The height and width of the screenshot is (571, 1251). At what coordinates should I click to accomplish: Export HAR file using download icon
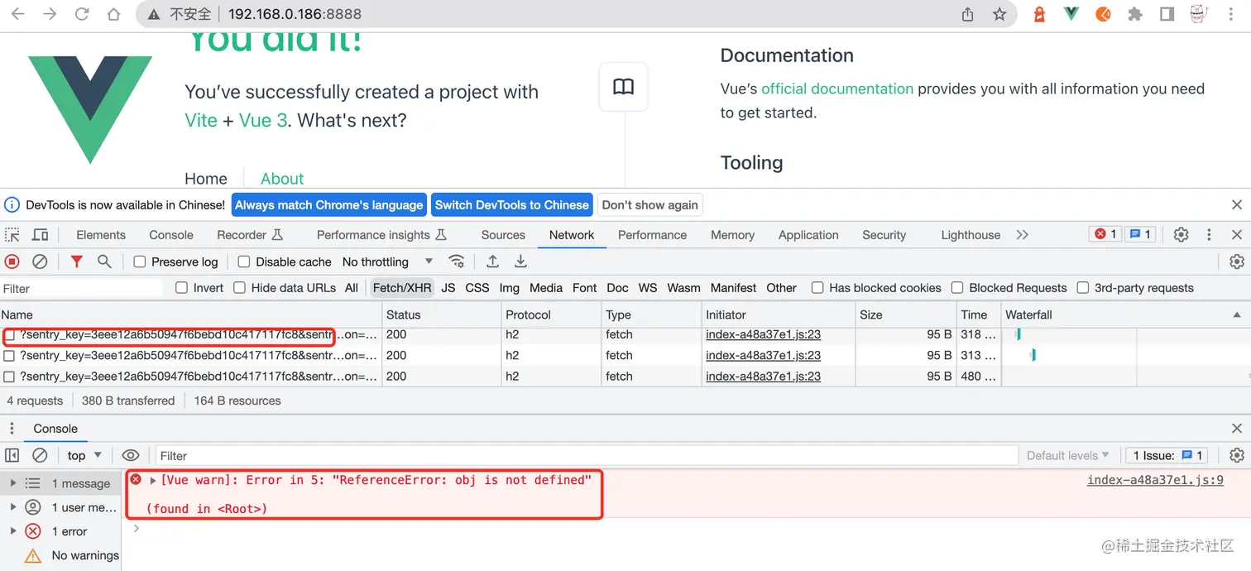pos(520,261)
